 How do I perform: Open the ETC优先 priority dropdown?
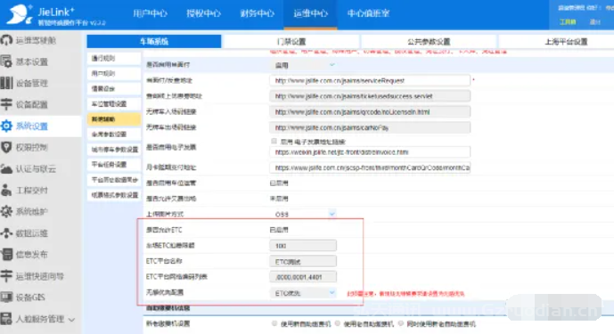pos(303,293)
